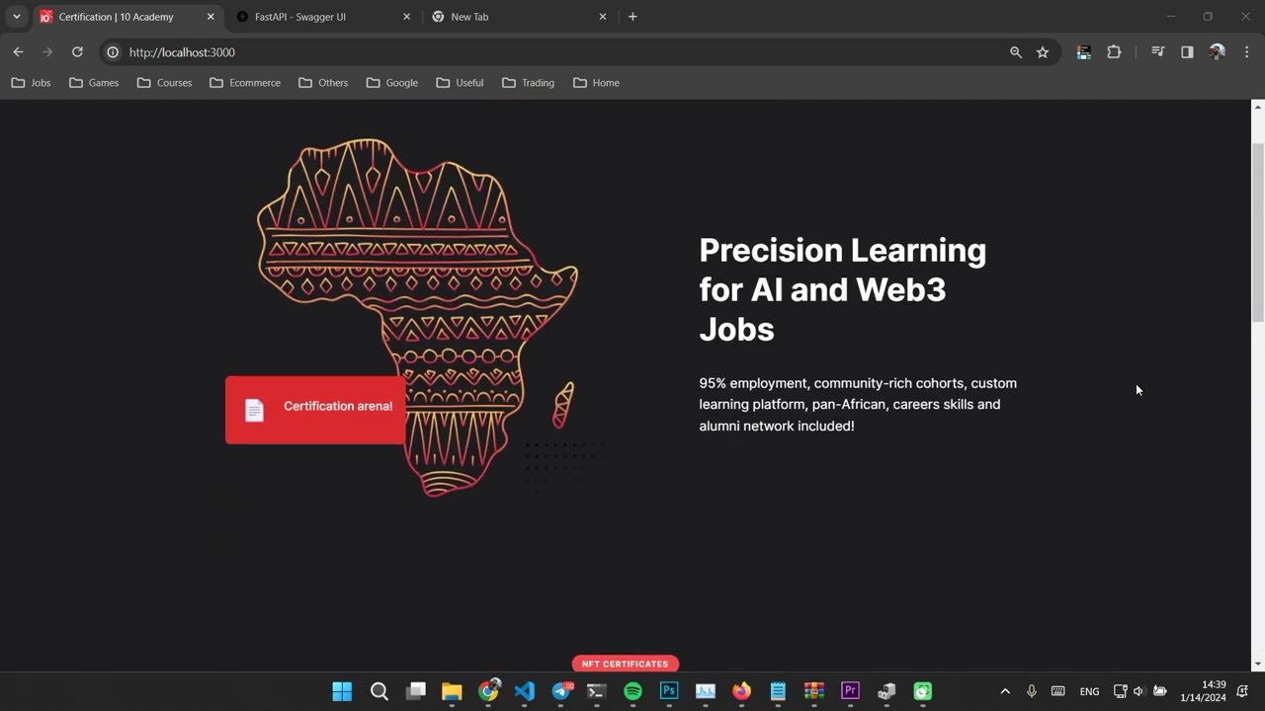Image resolution: width=1265 pixels, height=711 pixels.
Task: Open the Courses bookmark folder
Action: pyautogui.click(x=164, y=83)
